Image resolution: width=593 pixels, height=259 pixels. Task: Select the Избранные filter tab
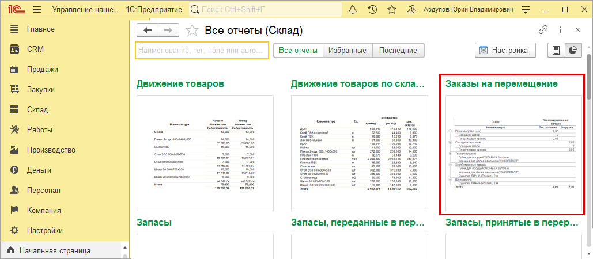pyautogui.click(x=348, y=50)
